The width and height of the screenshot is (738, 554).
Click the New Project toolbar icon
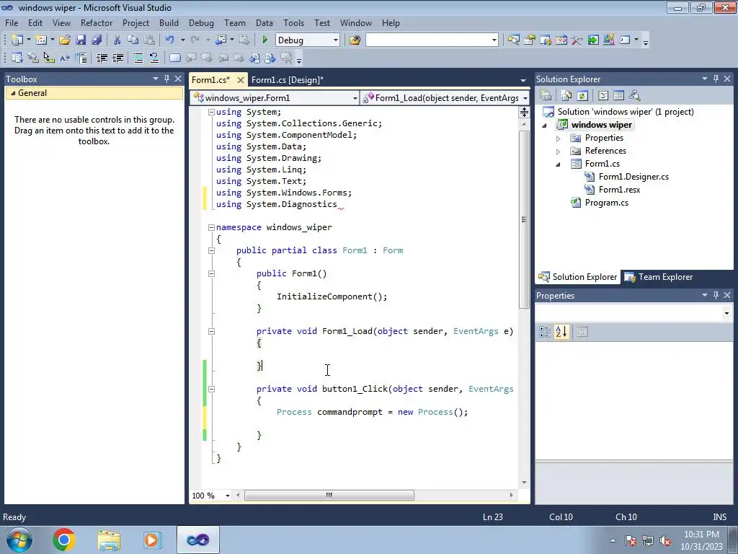17,40
